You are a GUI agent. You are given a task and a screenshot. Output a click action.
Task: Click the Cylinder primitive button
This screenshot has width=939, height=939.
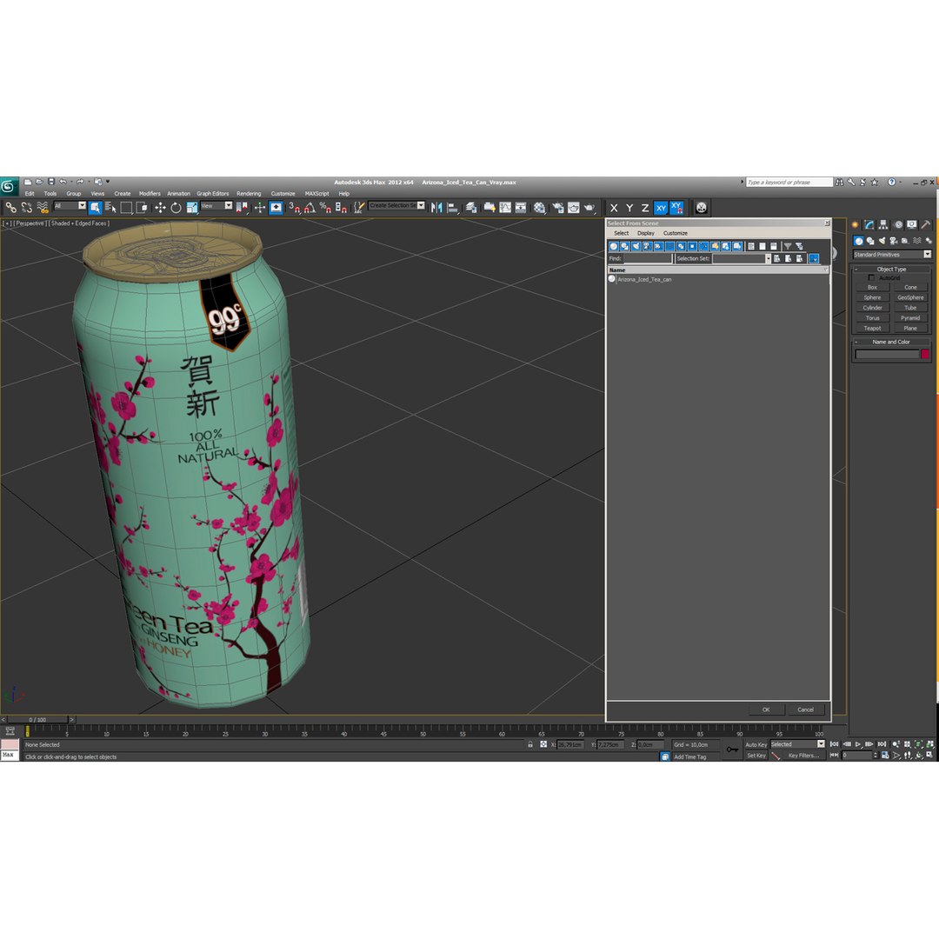[873, 308]
